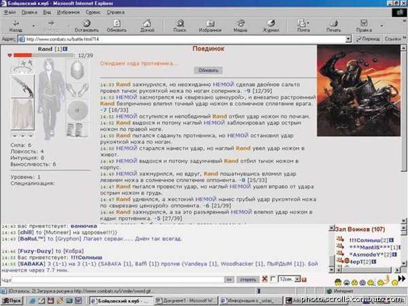Click small red icon after 12сек dropdown
This screenshot has height=306, width=408.
point(304,279)
